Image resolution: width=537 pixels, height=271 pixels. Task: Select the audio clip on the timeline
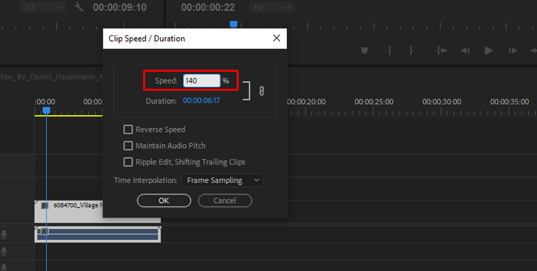click(x=98, y=235)
